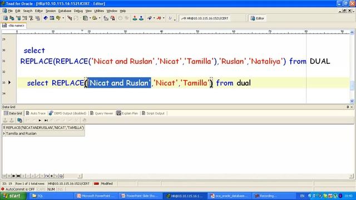Open the Utilities menu
The width and height of the screenshot is (356, 200).
(99, 11)
